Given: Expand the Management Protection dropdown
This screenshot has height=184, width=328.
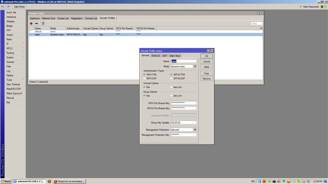Looking at the screenshot, I should [x=195, y=130].
